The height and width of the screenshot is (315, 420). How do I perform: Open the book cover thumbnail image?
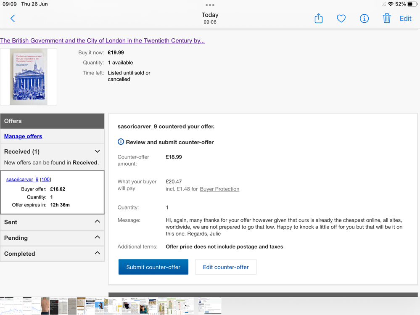29,77
